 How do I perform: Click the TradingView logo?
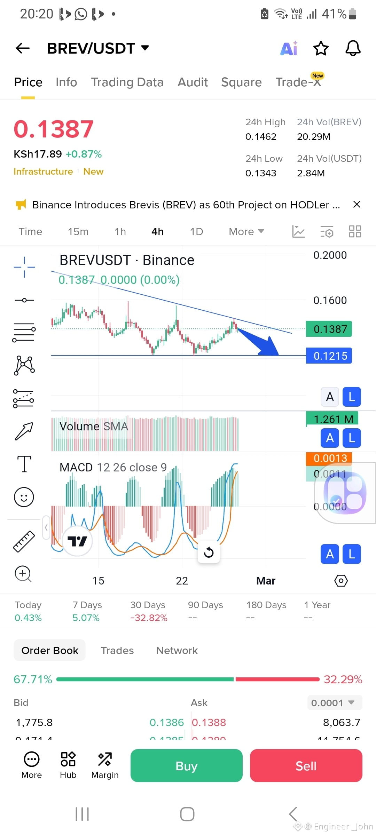77,541
